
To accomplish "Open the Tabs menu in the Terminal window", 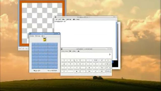I will click(x=74, y=19).
